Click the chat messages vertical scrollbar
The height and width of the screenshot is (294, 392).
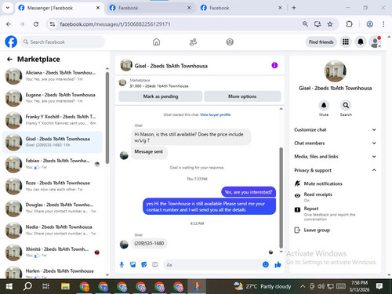(x=281, y=198)
